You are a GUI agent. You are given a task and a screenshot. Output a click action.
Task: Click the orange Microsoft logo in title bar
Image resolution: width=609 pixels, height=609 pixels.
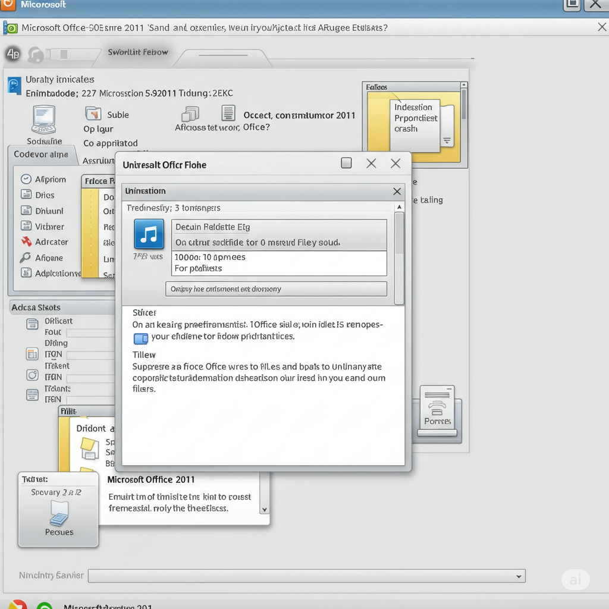click(x=8, y=5)
